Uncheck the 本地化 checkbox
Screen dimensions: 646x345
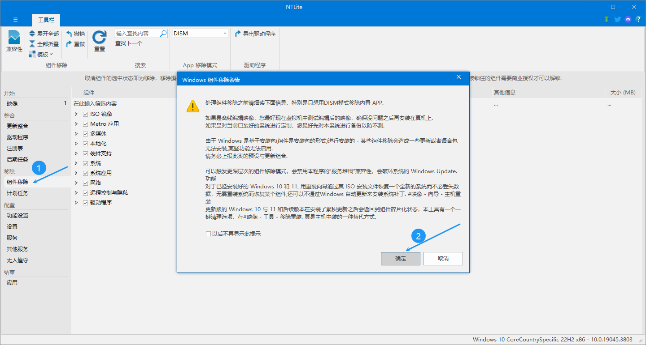[85, 144]
